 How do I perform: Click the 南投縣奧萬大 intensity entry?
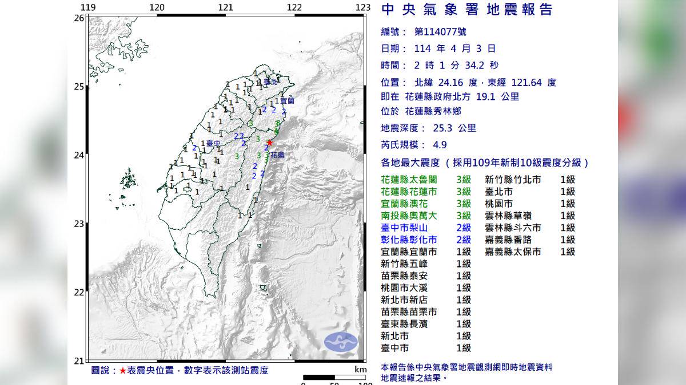[x=426, y=216]
